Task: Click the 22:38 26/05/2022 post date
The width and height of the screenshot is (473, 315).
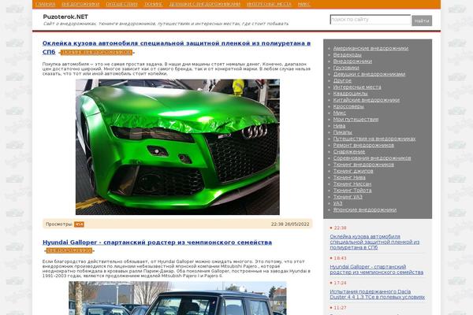Action: [290, 224]
